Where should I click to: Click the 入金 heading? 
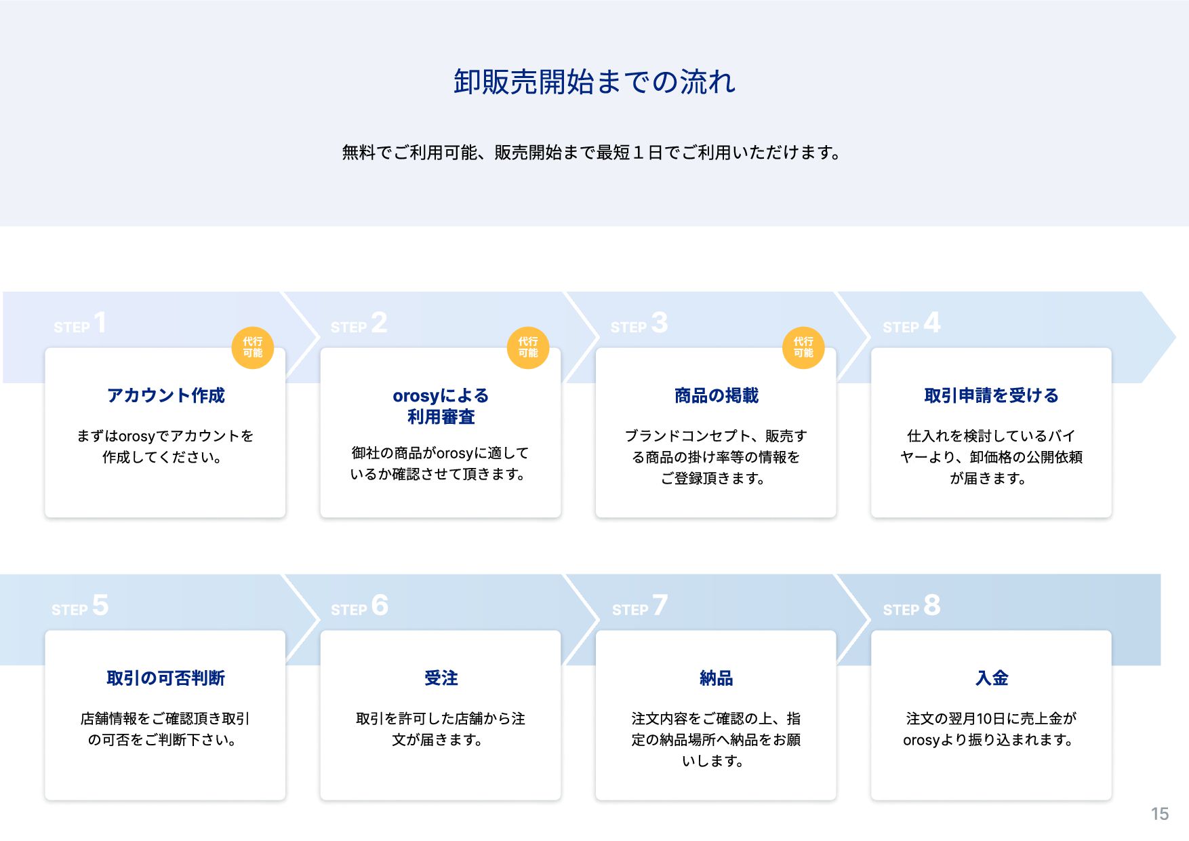coord(991,678)
